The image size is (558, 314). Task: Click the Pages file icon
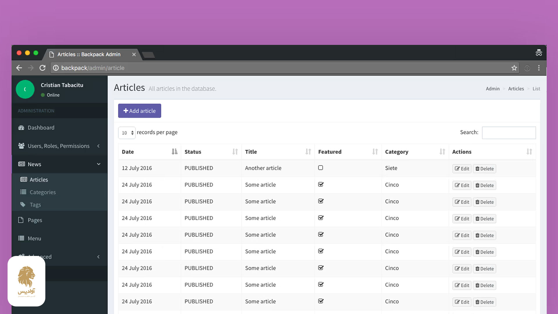coord(21,220)
